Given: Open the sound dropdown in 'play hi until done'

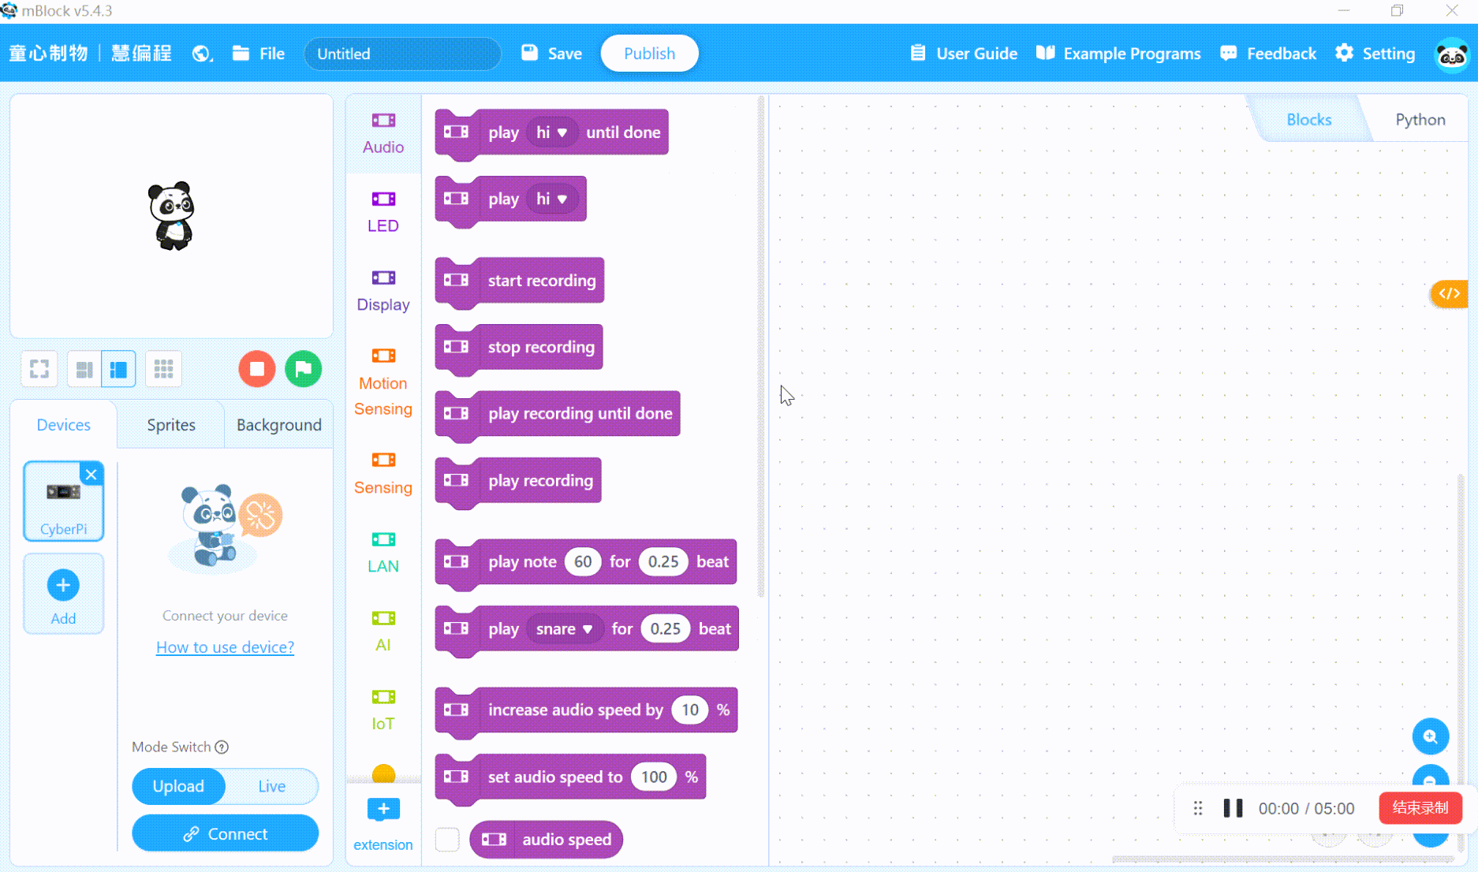Looking at the screenshot, I should (x=552, y=132).
